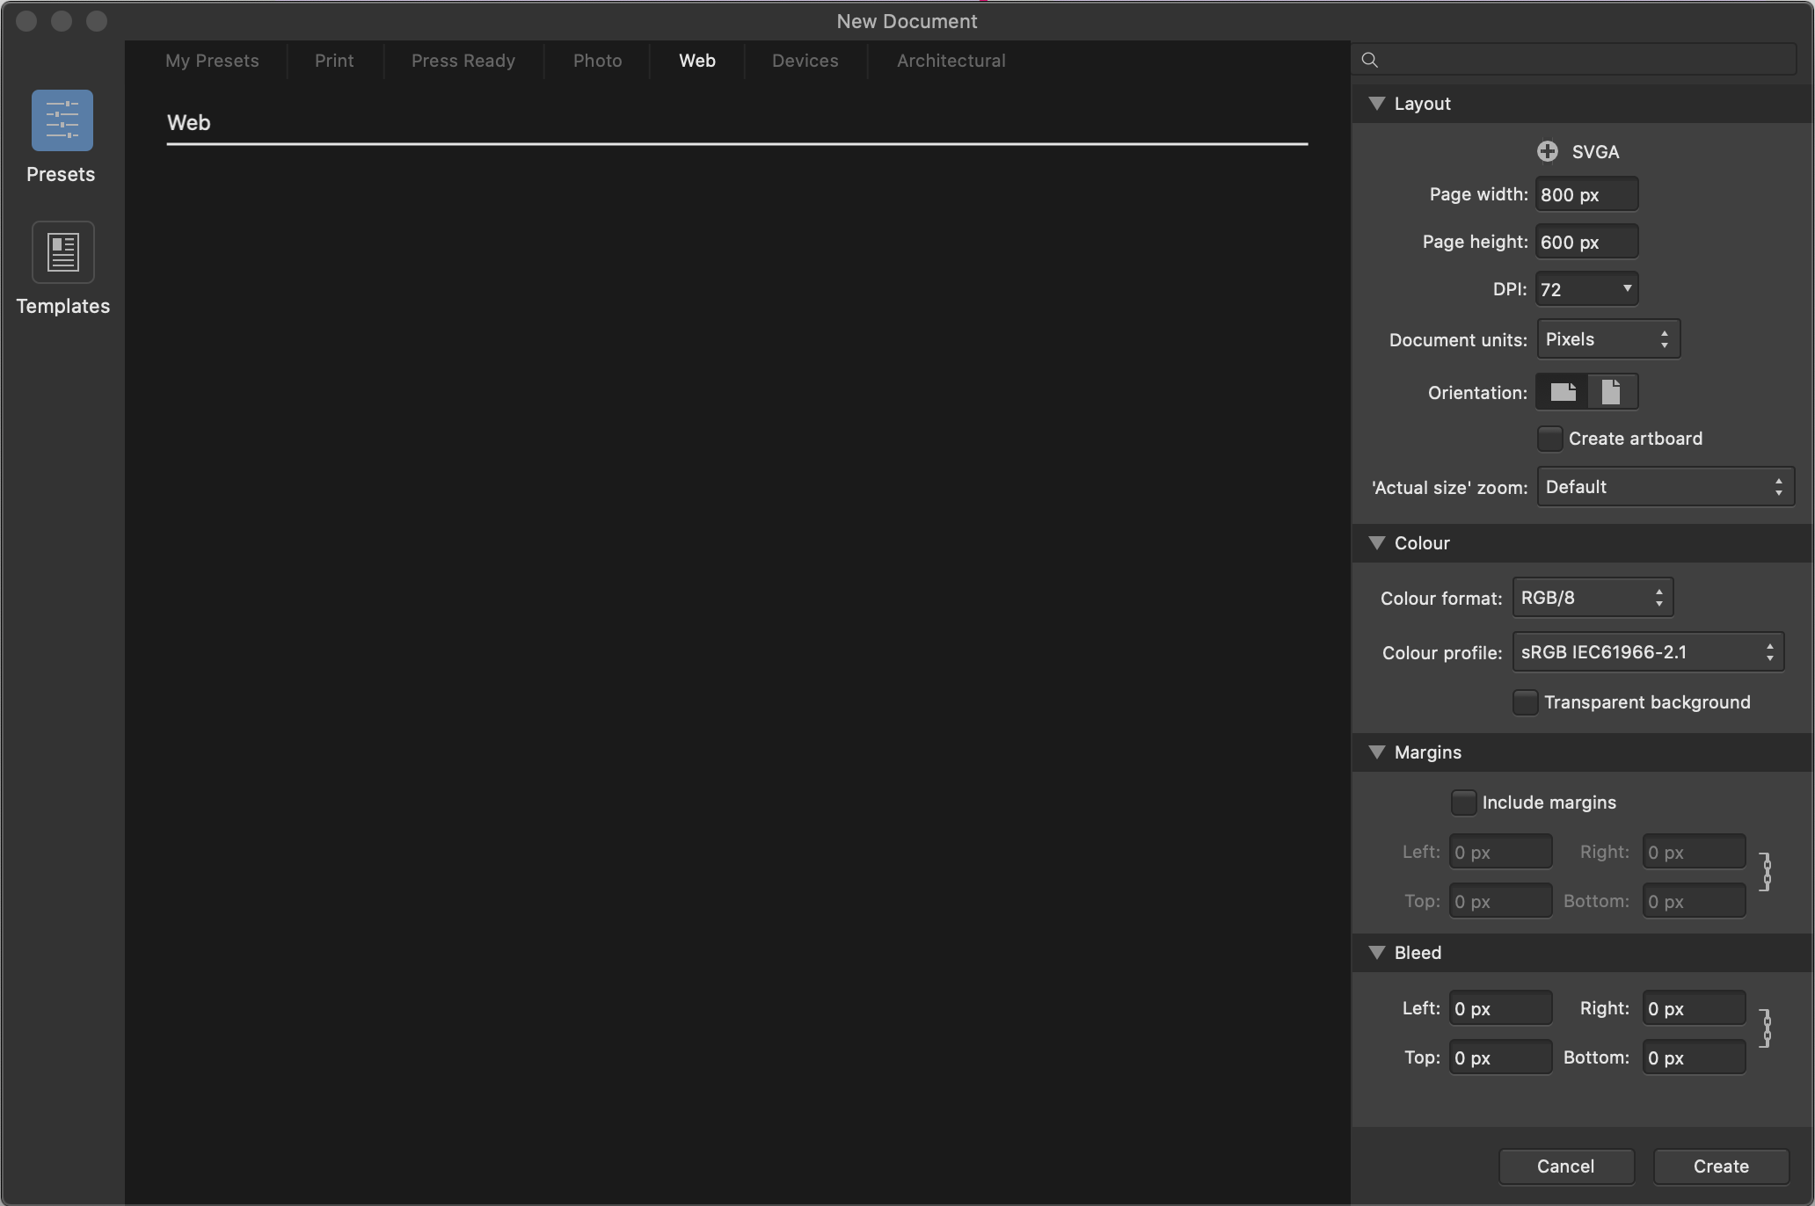
Task: Click the search magnifier icon
Action: coord(1369,60)
